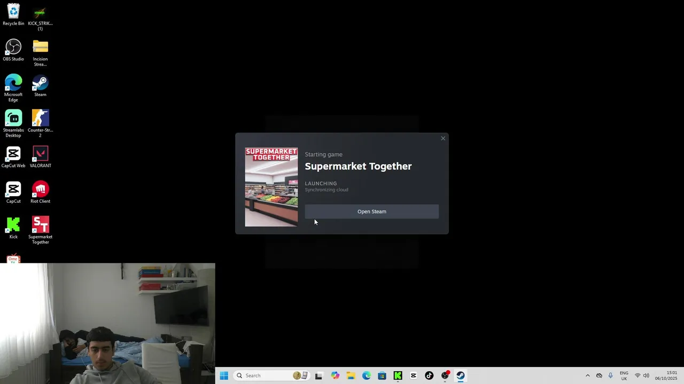Open the ENG UK language switcher
Screen dimensions: 684x384
[x=624, y=375]
